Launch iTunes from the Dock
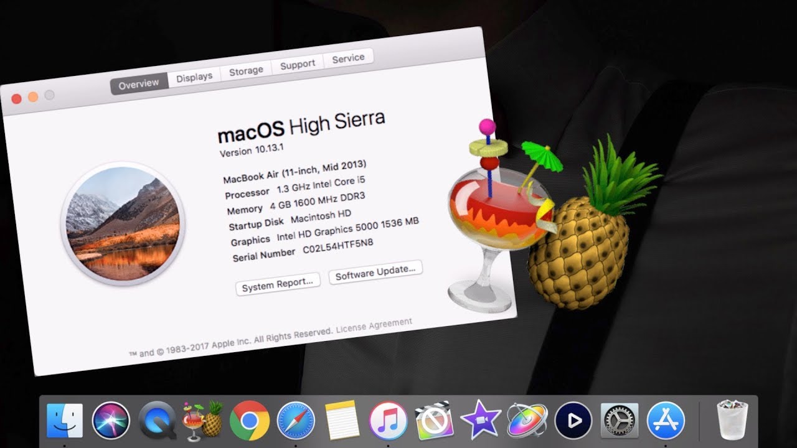 [x=388, y=421]
